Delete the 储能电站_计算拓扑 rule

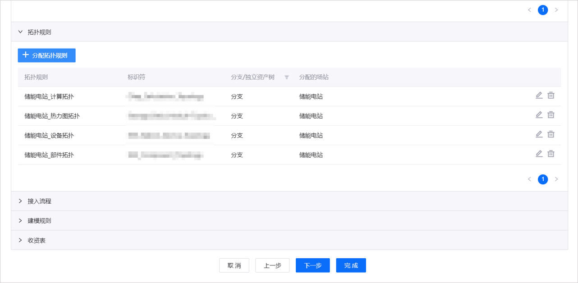tap(550, 96)
